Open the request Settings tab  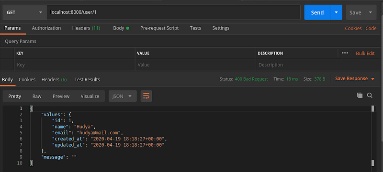pyautogui.click(x=221, y=28)
